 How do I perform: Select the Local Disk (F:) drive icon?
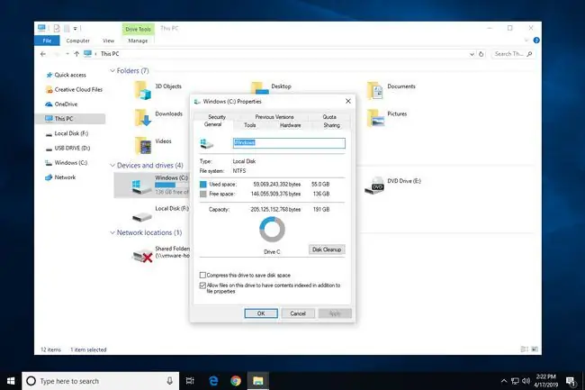coord(142,216)
